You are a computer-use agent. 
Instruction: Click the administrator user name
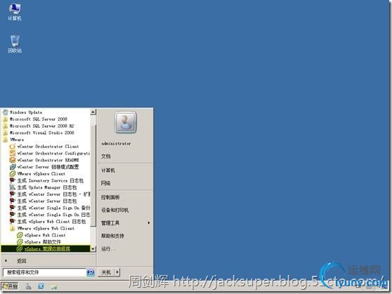point(116,144)
